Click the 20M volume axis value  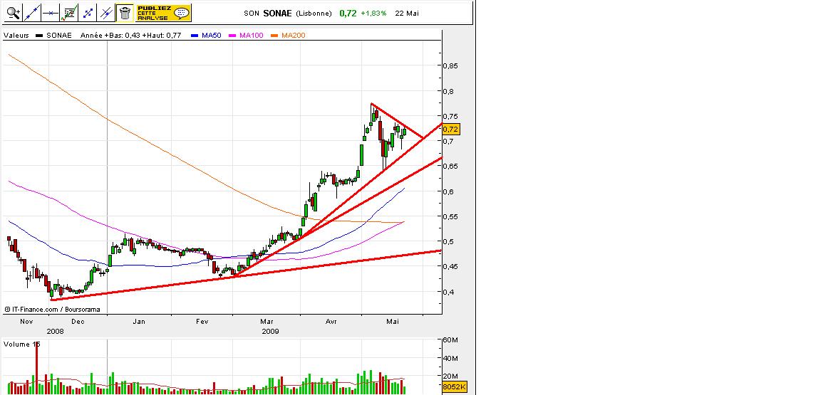[x=451, y=376]
